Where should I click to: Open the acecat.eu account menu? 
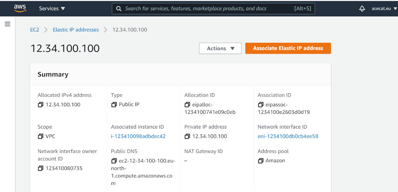384,8
